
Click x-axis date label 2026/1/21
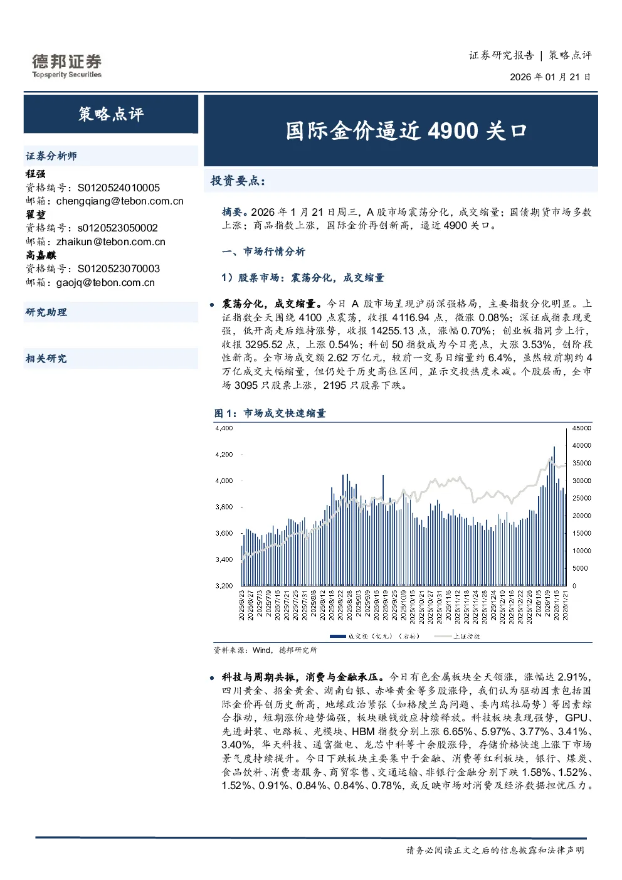[565, 605]
